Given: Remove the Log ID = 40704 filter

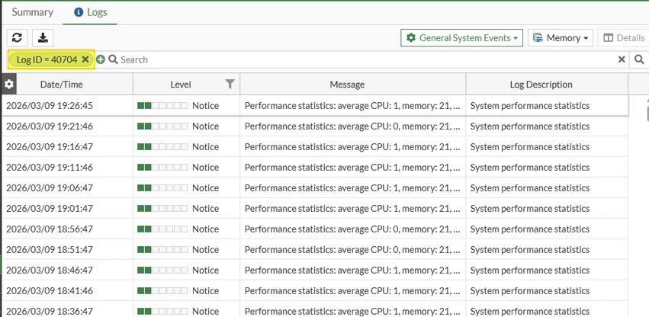Looking at the screenshot, I should [85, 59].
